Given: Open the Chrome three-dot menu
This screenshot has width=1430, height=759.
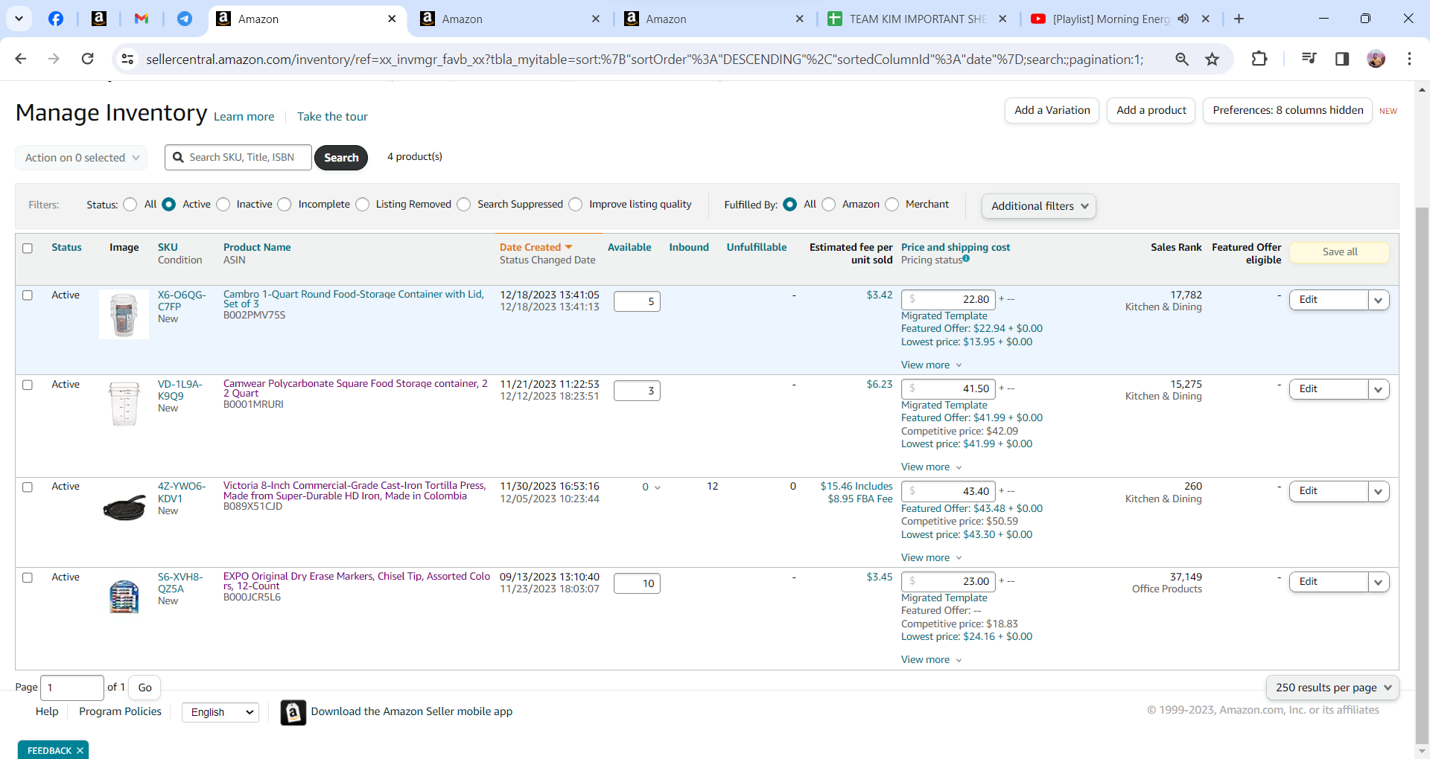Looking at the screenshot, I should [1409, 59].
